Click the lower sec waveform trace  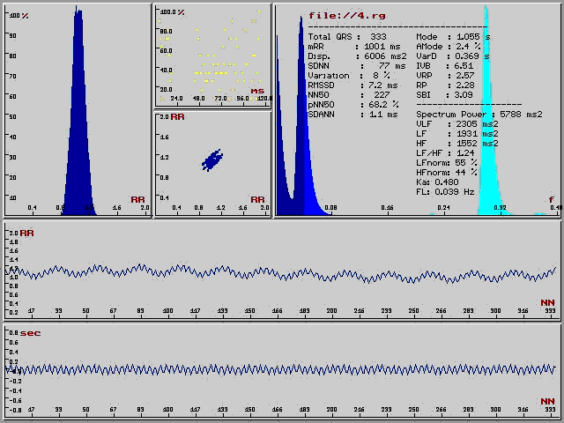pos(282,369)
